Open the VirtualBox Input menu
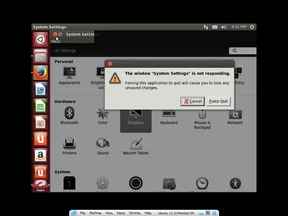The height and width of the screenshot is (216, 288). (x=121, y=213)
